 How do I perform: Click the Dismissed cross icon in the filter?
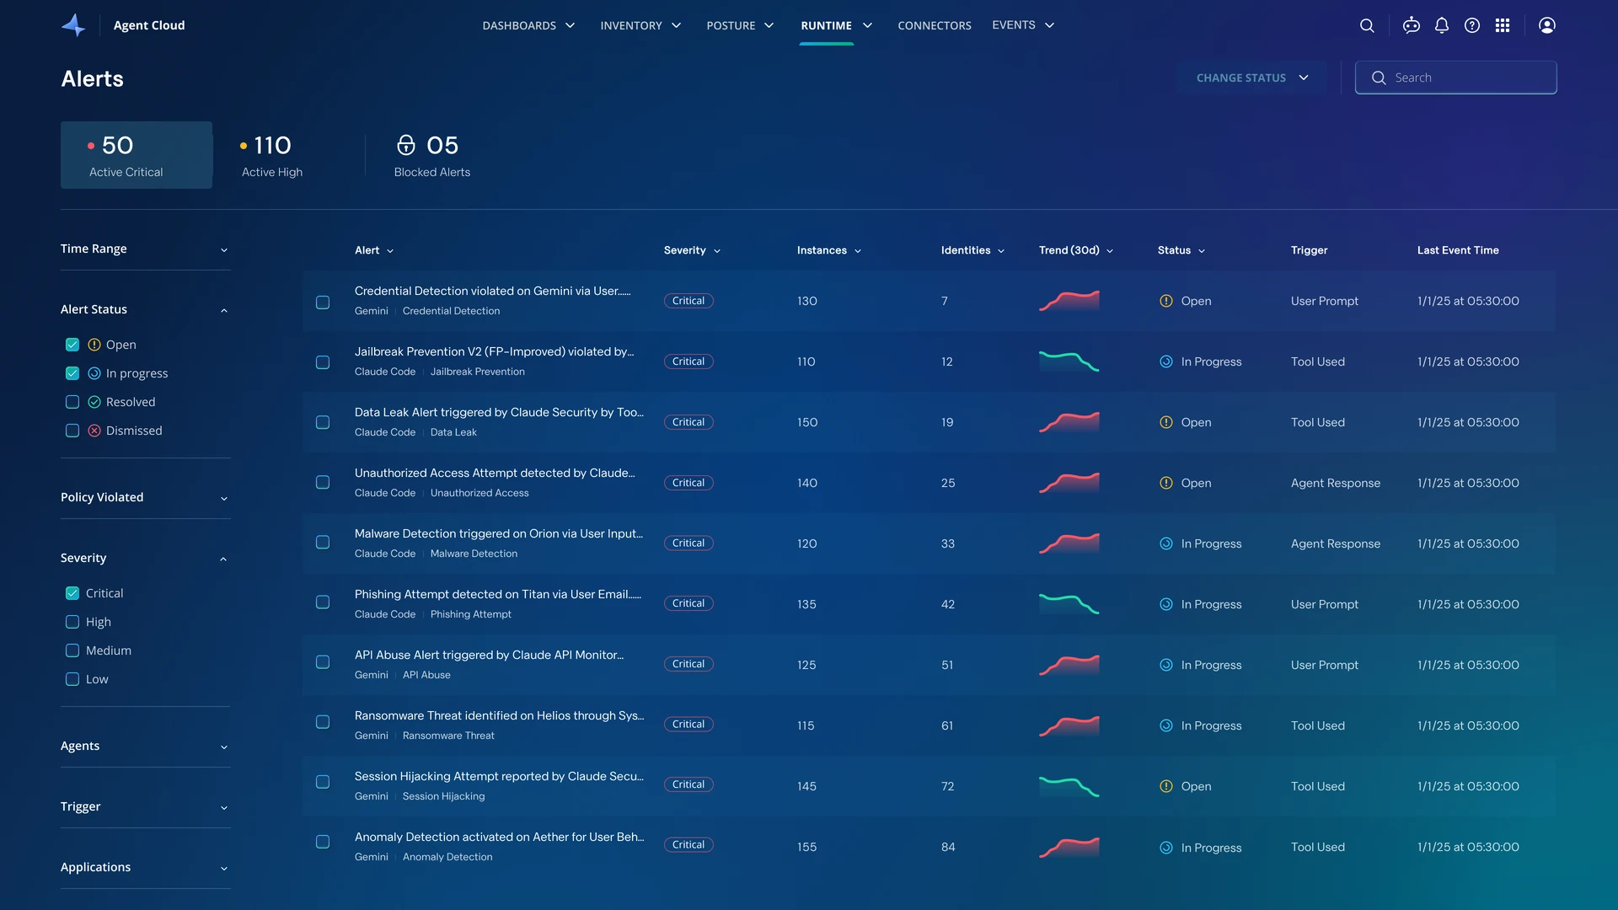click(94, 431)
